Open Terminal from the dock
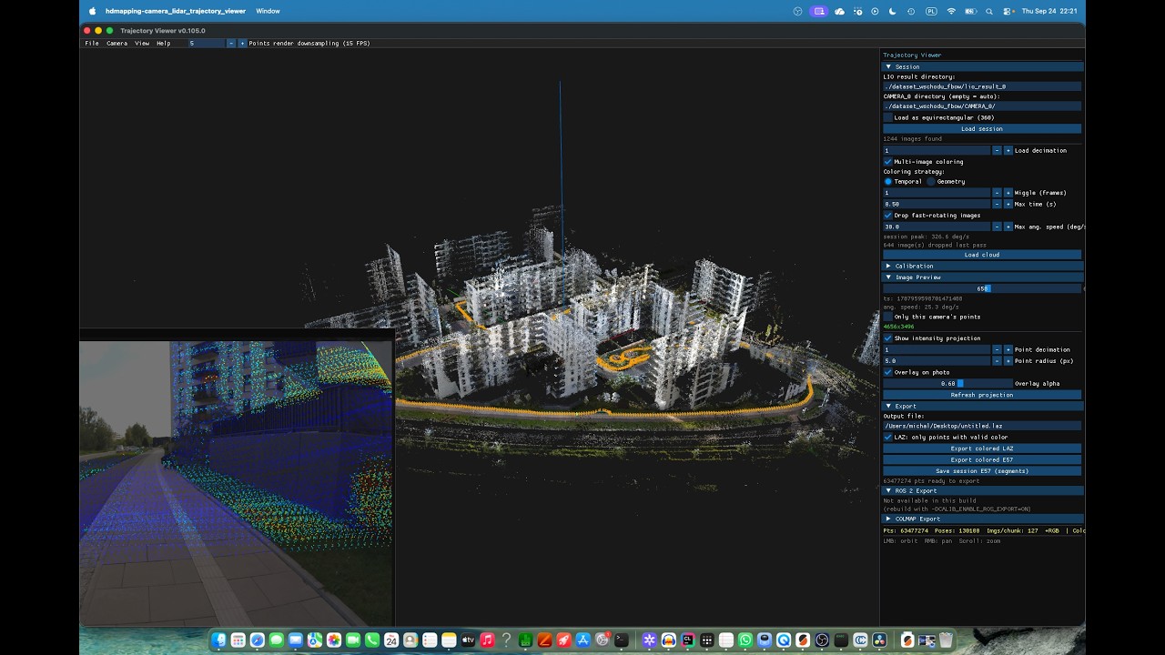The image size is (1165, 655). point(622,640)
